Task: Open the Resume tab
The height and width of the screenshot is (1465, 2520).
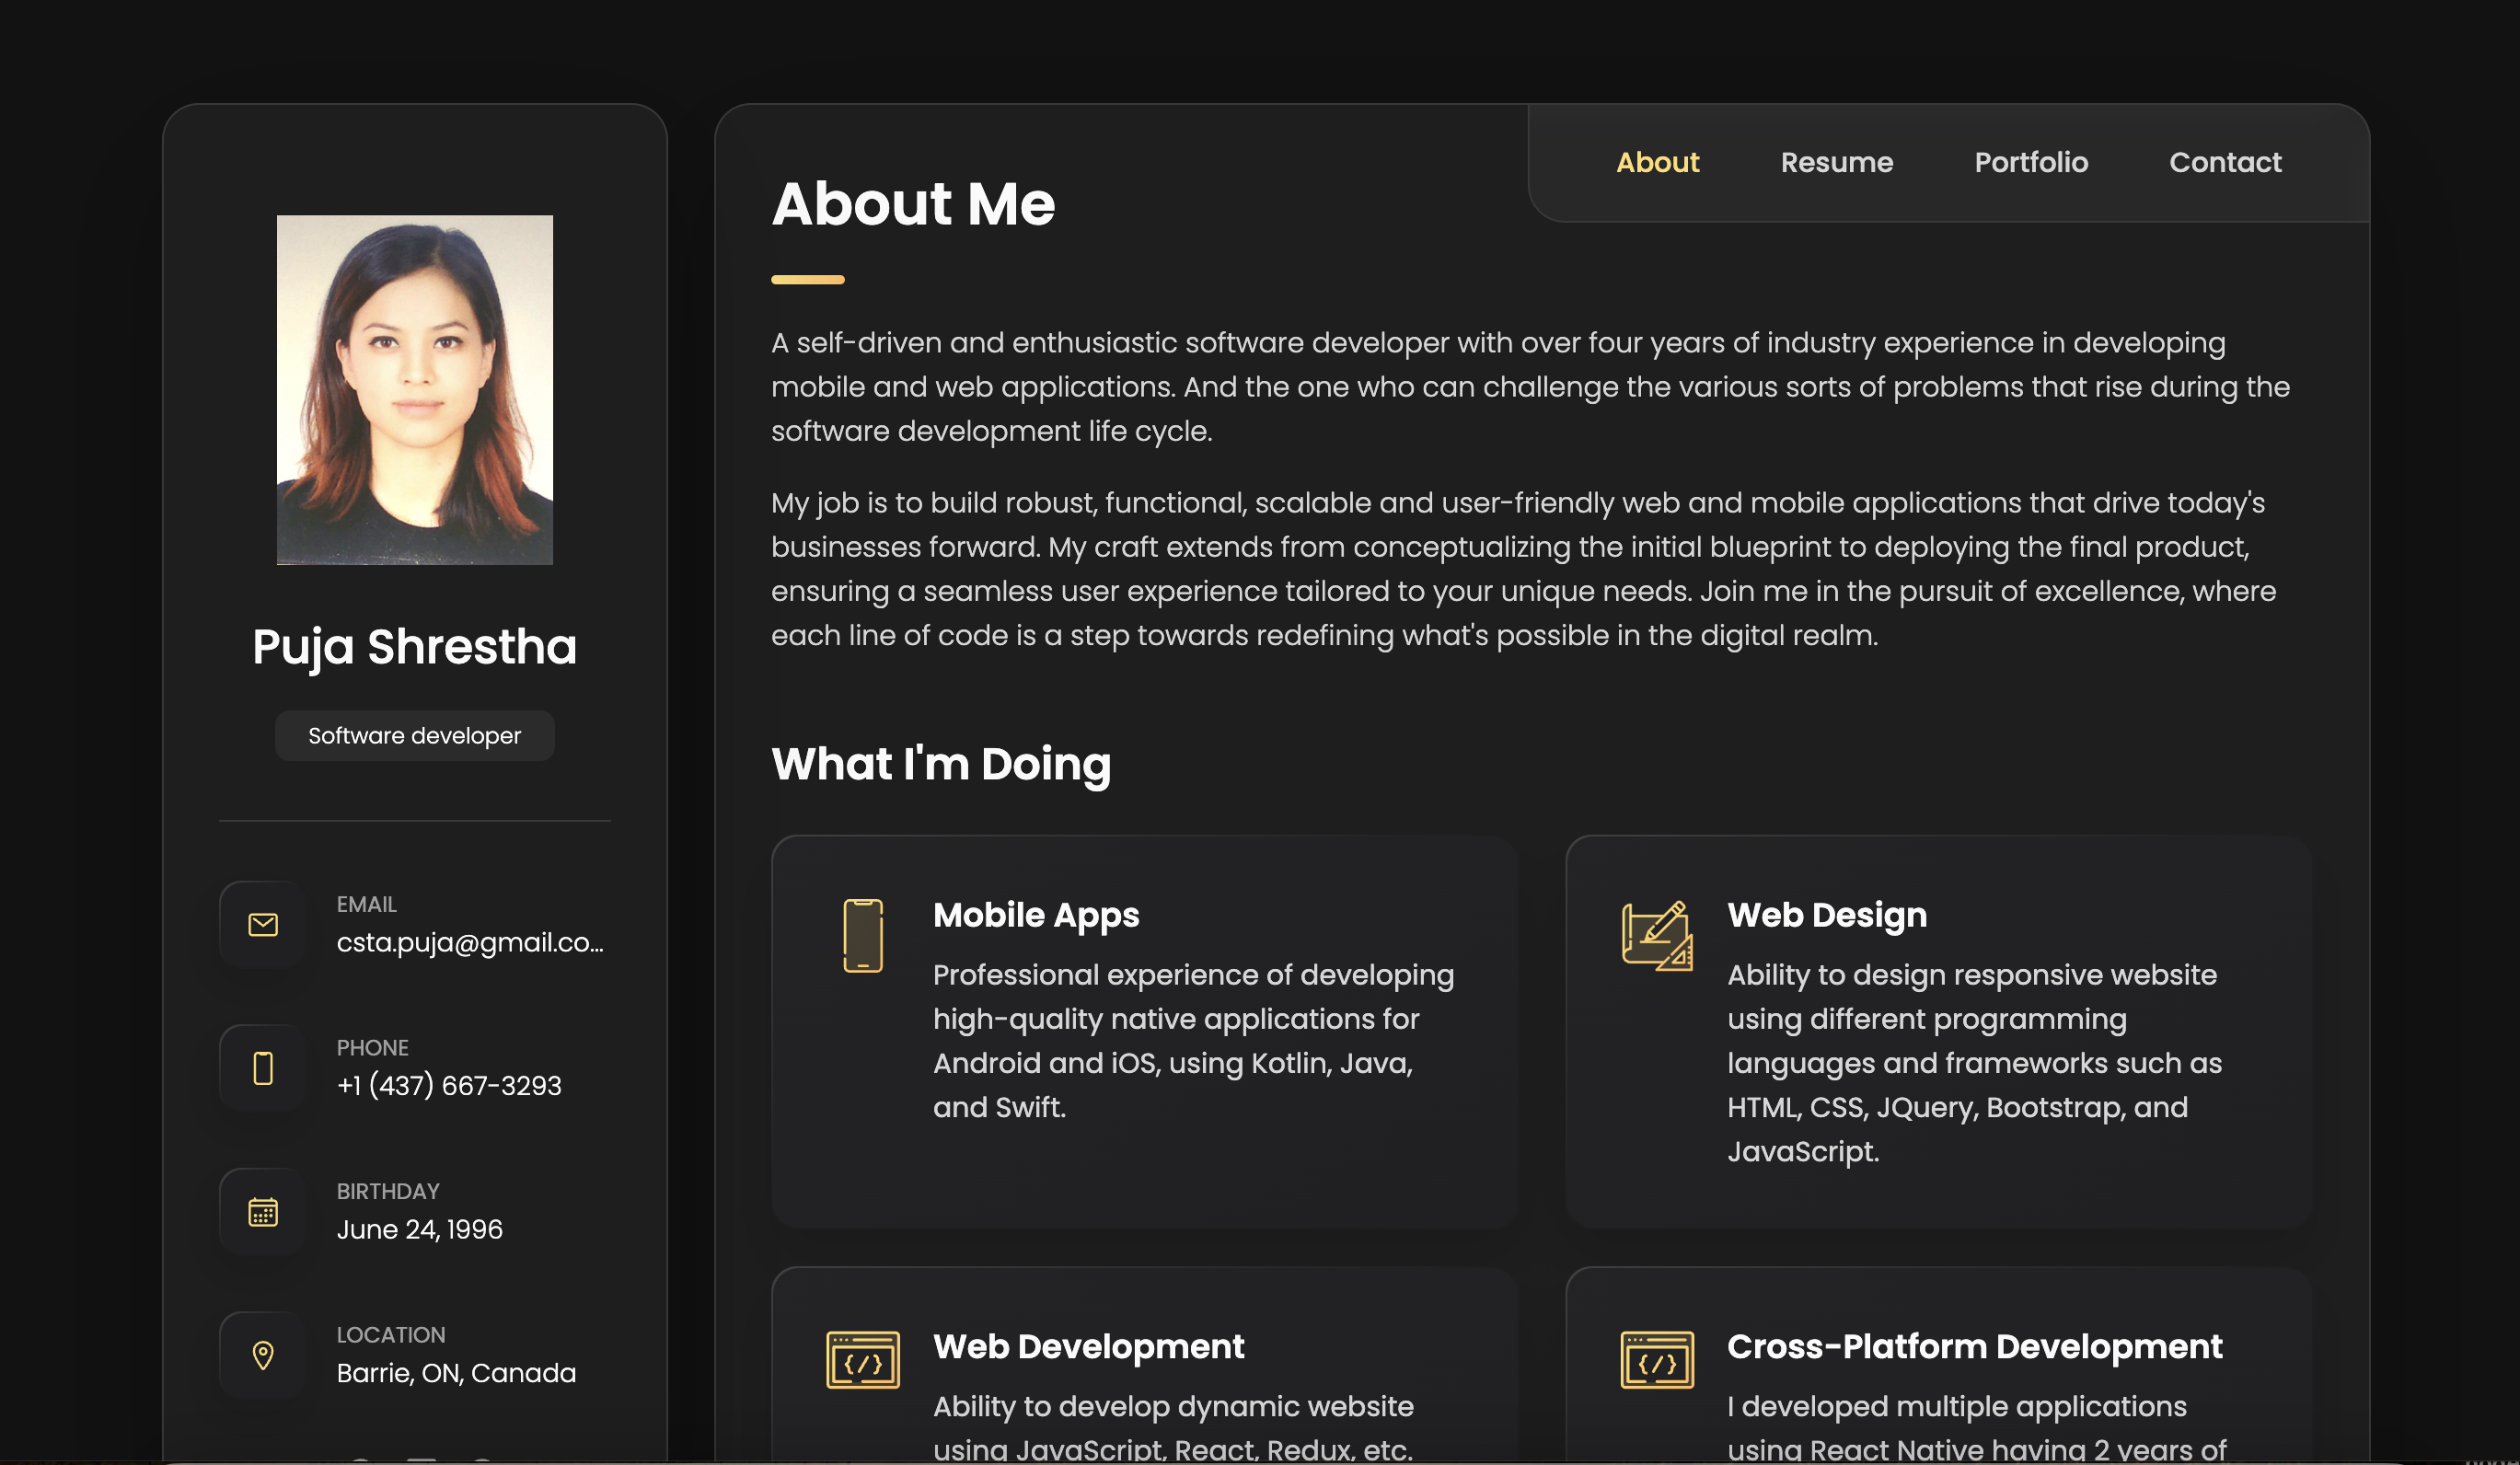Action: [x=1836, y=162]
